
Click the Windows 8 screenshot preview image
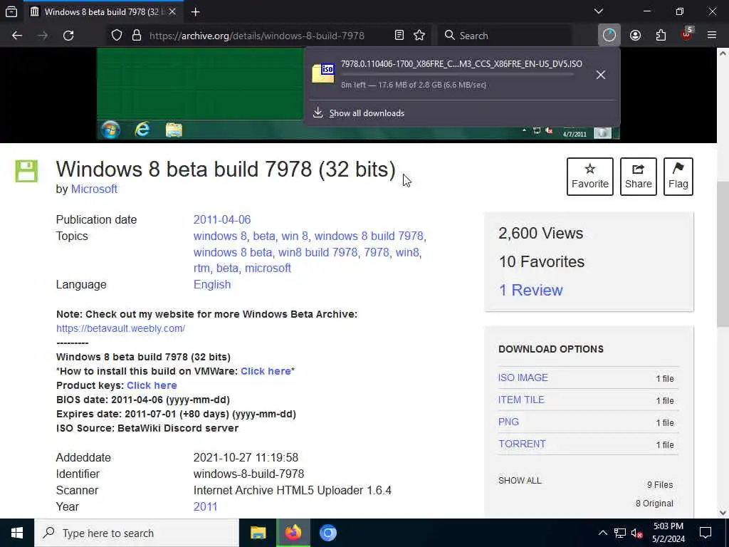pos(358,93)
